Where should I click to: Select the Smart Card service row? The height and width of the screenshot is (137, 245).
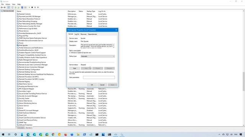pyautogui.click(x=23, y=115)
